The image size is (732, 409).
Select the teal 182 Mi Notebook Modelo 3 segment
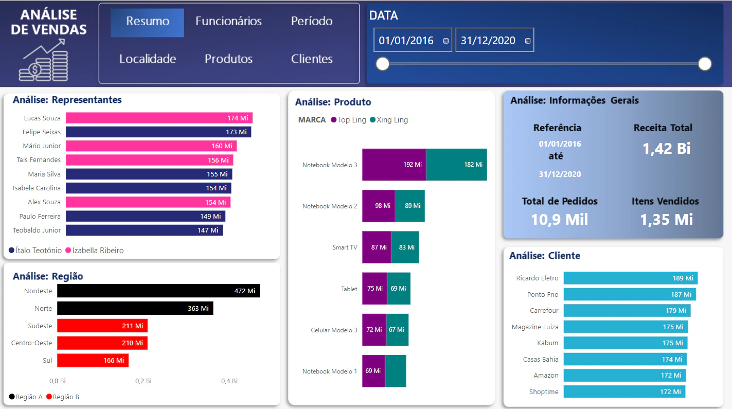tap(457, 165)
